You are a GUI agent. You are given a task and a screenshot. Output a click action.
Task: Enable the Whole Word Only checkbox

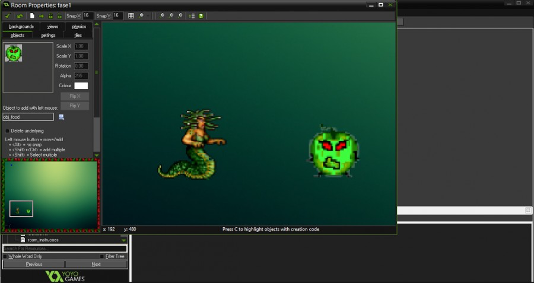click(5, 256)
